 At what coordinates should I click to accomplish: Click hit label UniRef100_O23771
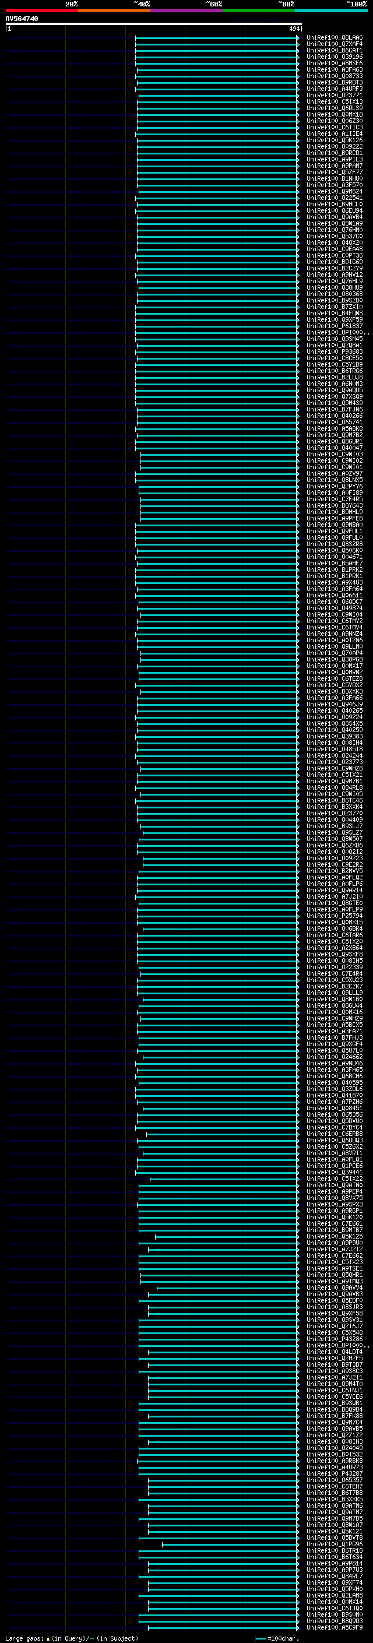point(334,95)
